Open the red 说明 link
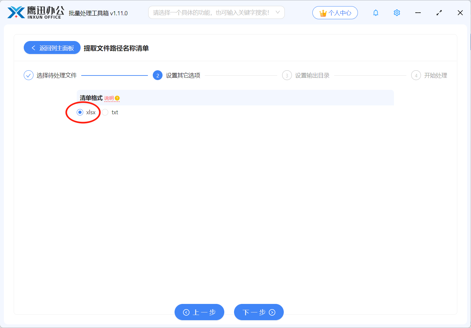Viewport: 471px width, 328px height. click(x=109, y=98)
